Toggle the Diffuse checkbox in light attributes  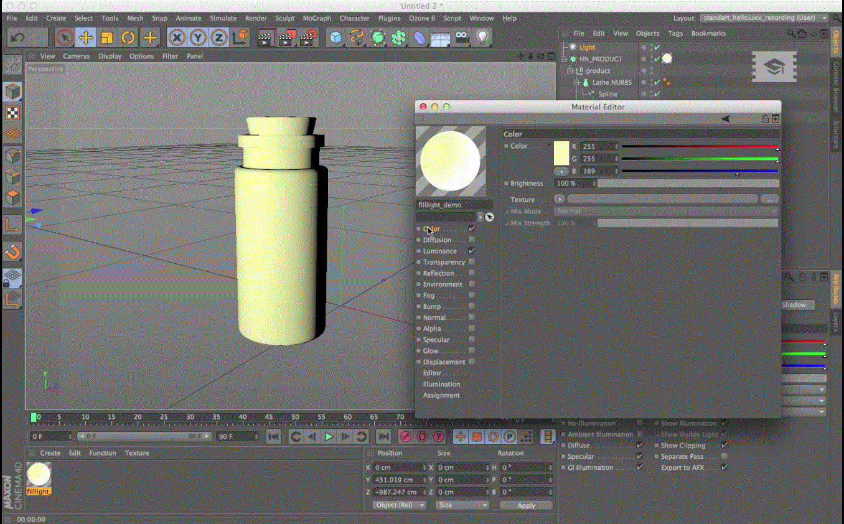(639, 446)
